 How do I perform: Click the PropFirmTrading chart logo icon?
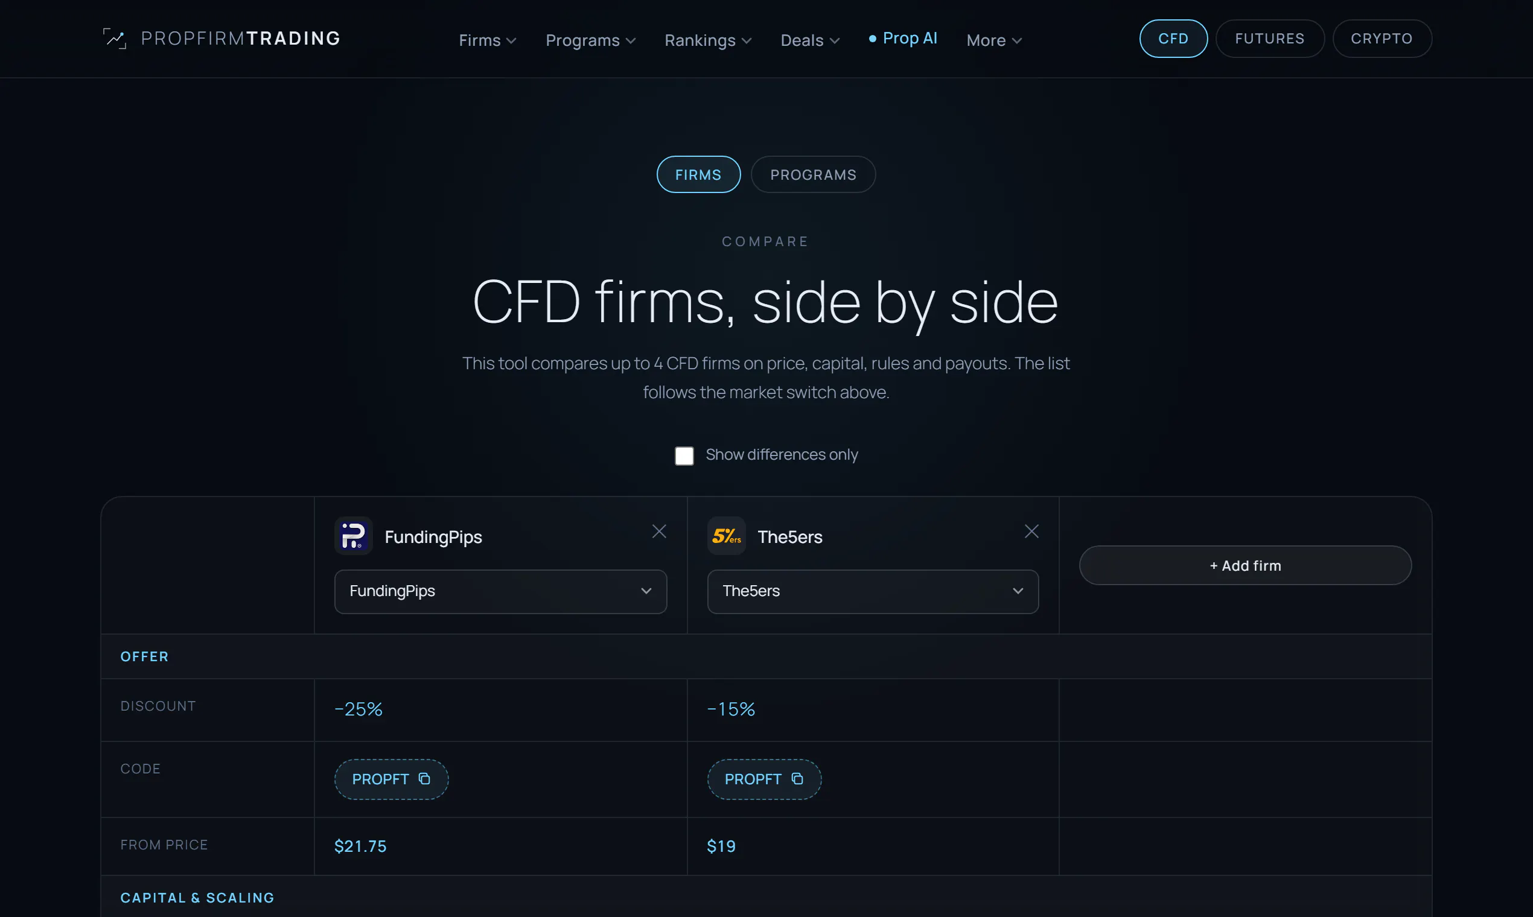tap(114, 39)
